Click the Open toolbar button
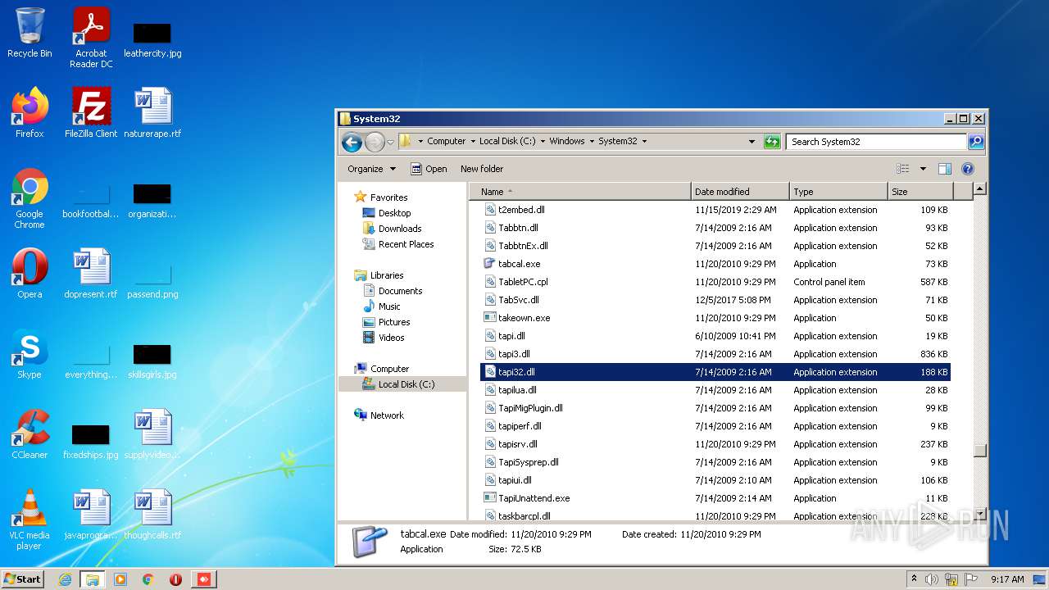1049x590 pixels. pos(429,169)
